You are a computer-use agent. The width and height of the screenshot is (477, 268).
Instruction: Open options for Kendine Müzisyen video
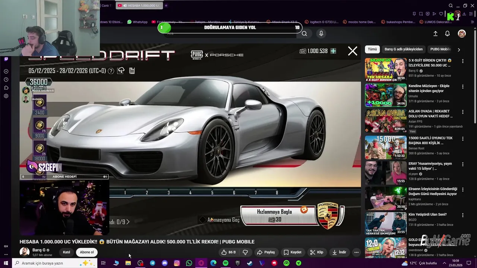point(463,86)
